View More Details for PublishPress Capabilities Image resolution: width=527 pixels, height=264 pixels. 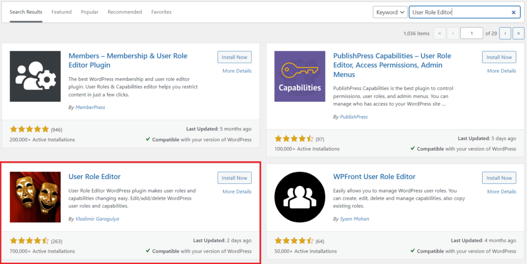point(501,71)
